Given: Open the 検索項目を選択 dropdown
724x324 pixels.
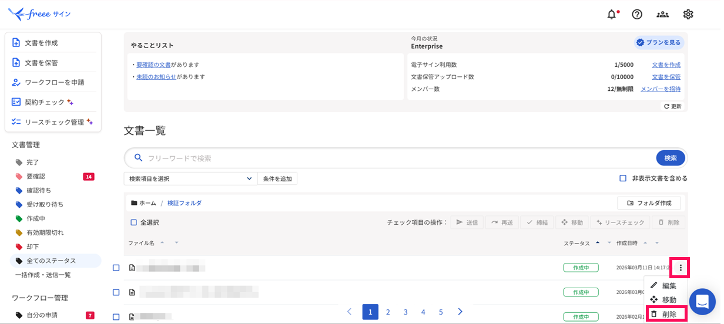Looking at the screenshot, I should click(x=190, y=178).
